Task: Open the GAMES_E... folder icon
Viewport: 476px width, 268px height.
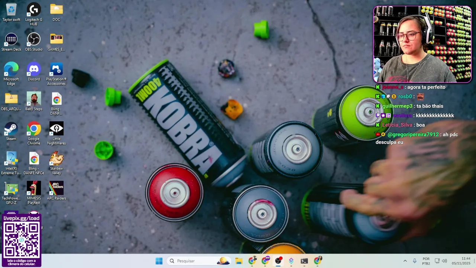Action: [x=56, y=42]
